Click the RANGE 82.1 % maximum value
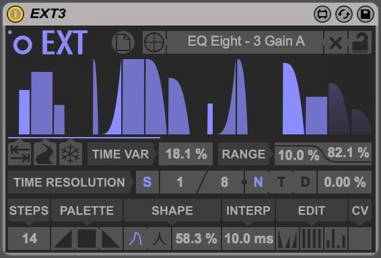This screenshot has width=381, height=258. 348,153
